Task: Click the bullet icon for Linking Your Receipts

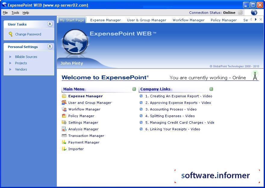Action: tap(141, 129)
